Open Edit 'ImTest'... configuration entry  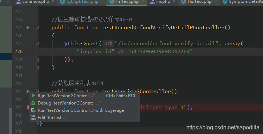click(x=84, y=118)
